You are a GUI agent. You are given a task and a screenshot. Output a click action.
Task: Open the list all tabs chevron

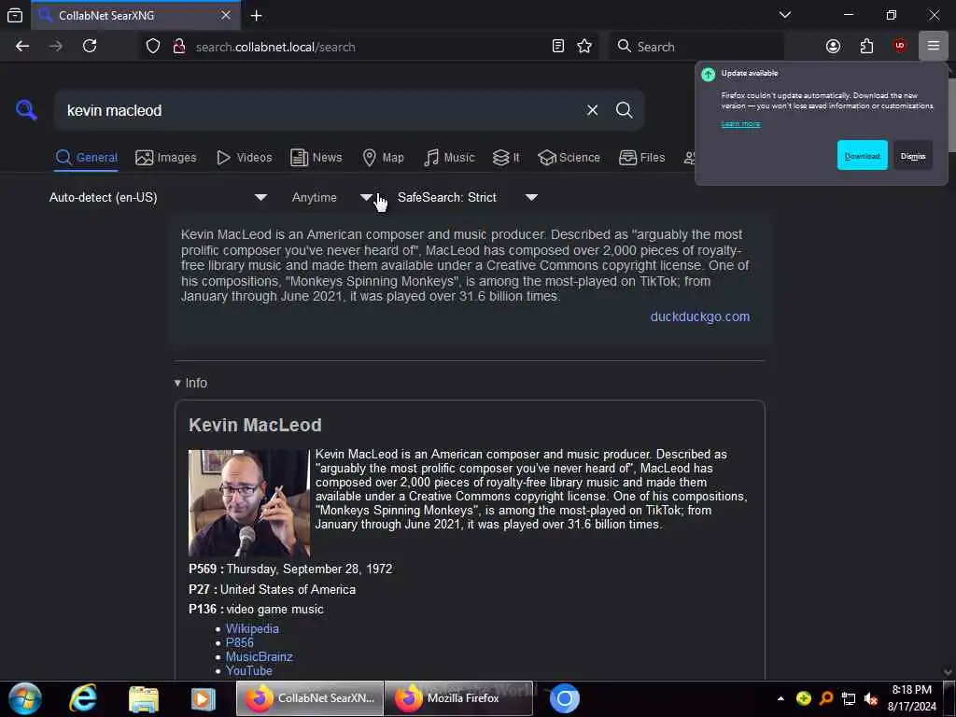tap(784, 15)
